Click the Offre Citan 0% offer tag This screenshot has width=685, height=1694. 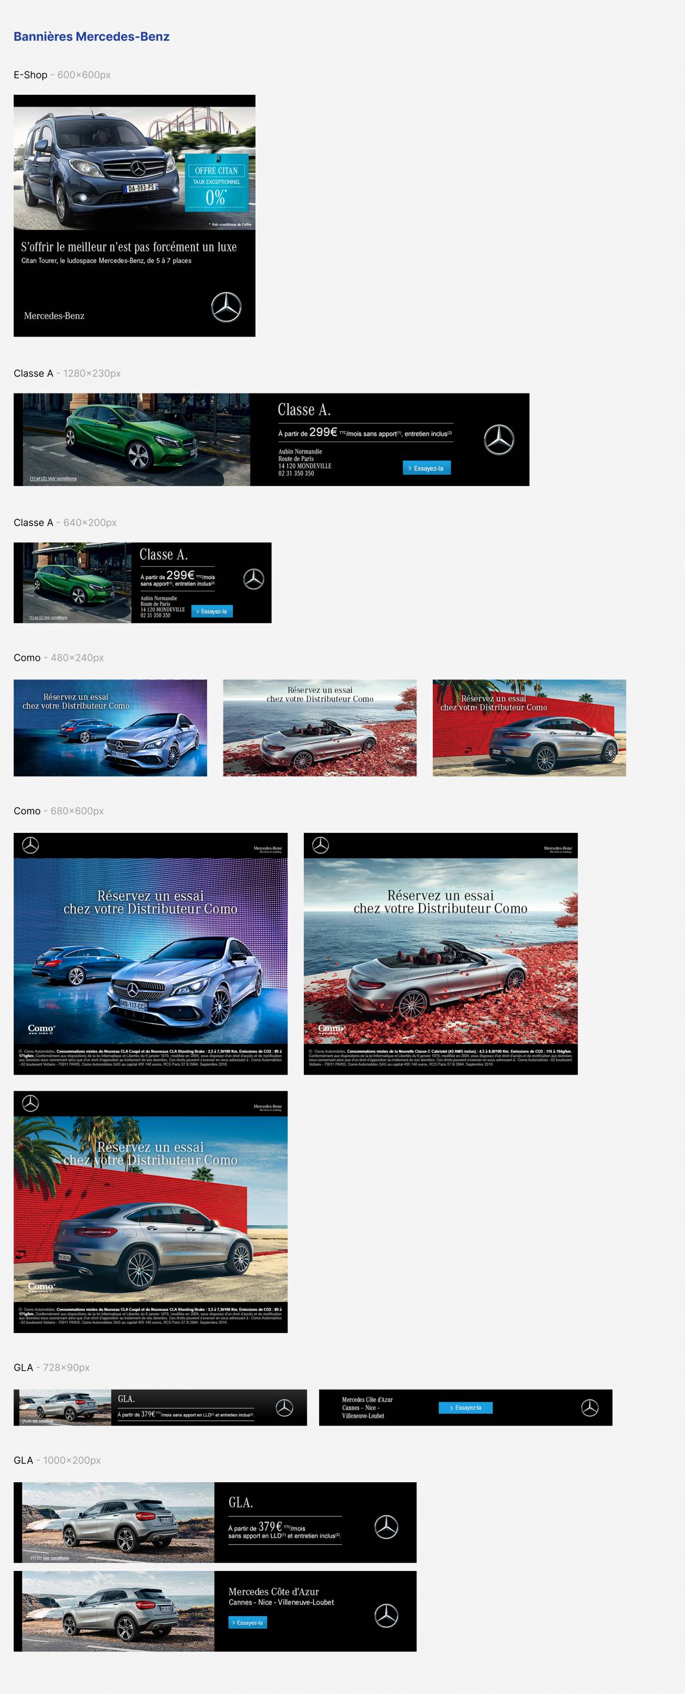click(216, 183)
